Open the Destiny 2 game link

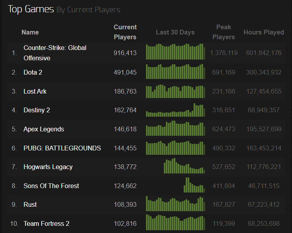(36, 110)
